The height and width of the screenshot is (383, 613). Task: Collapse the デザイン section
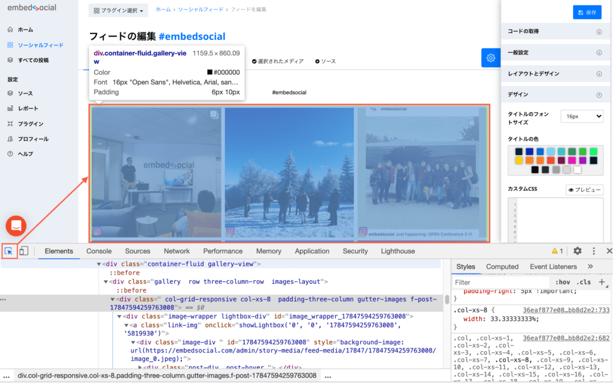(555, 95)
